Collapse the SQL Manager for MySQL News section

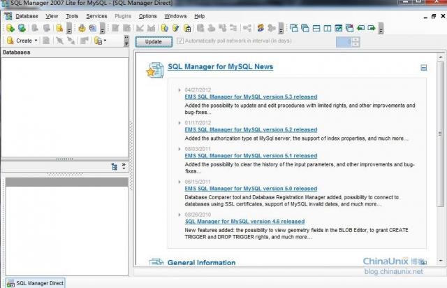(423, 68)
